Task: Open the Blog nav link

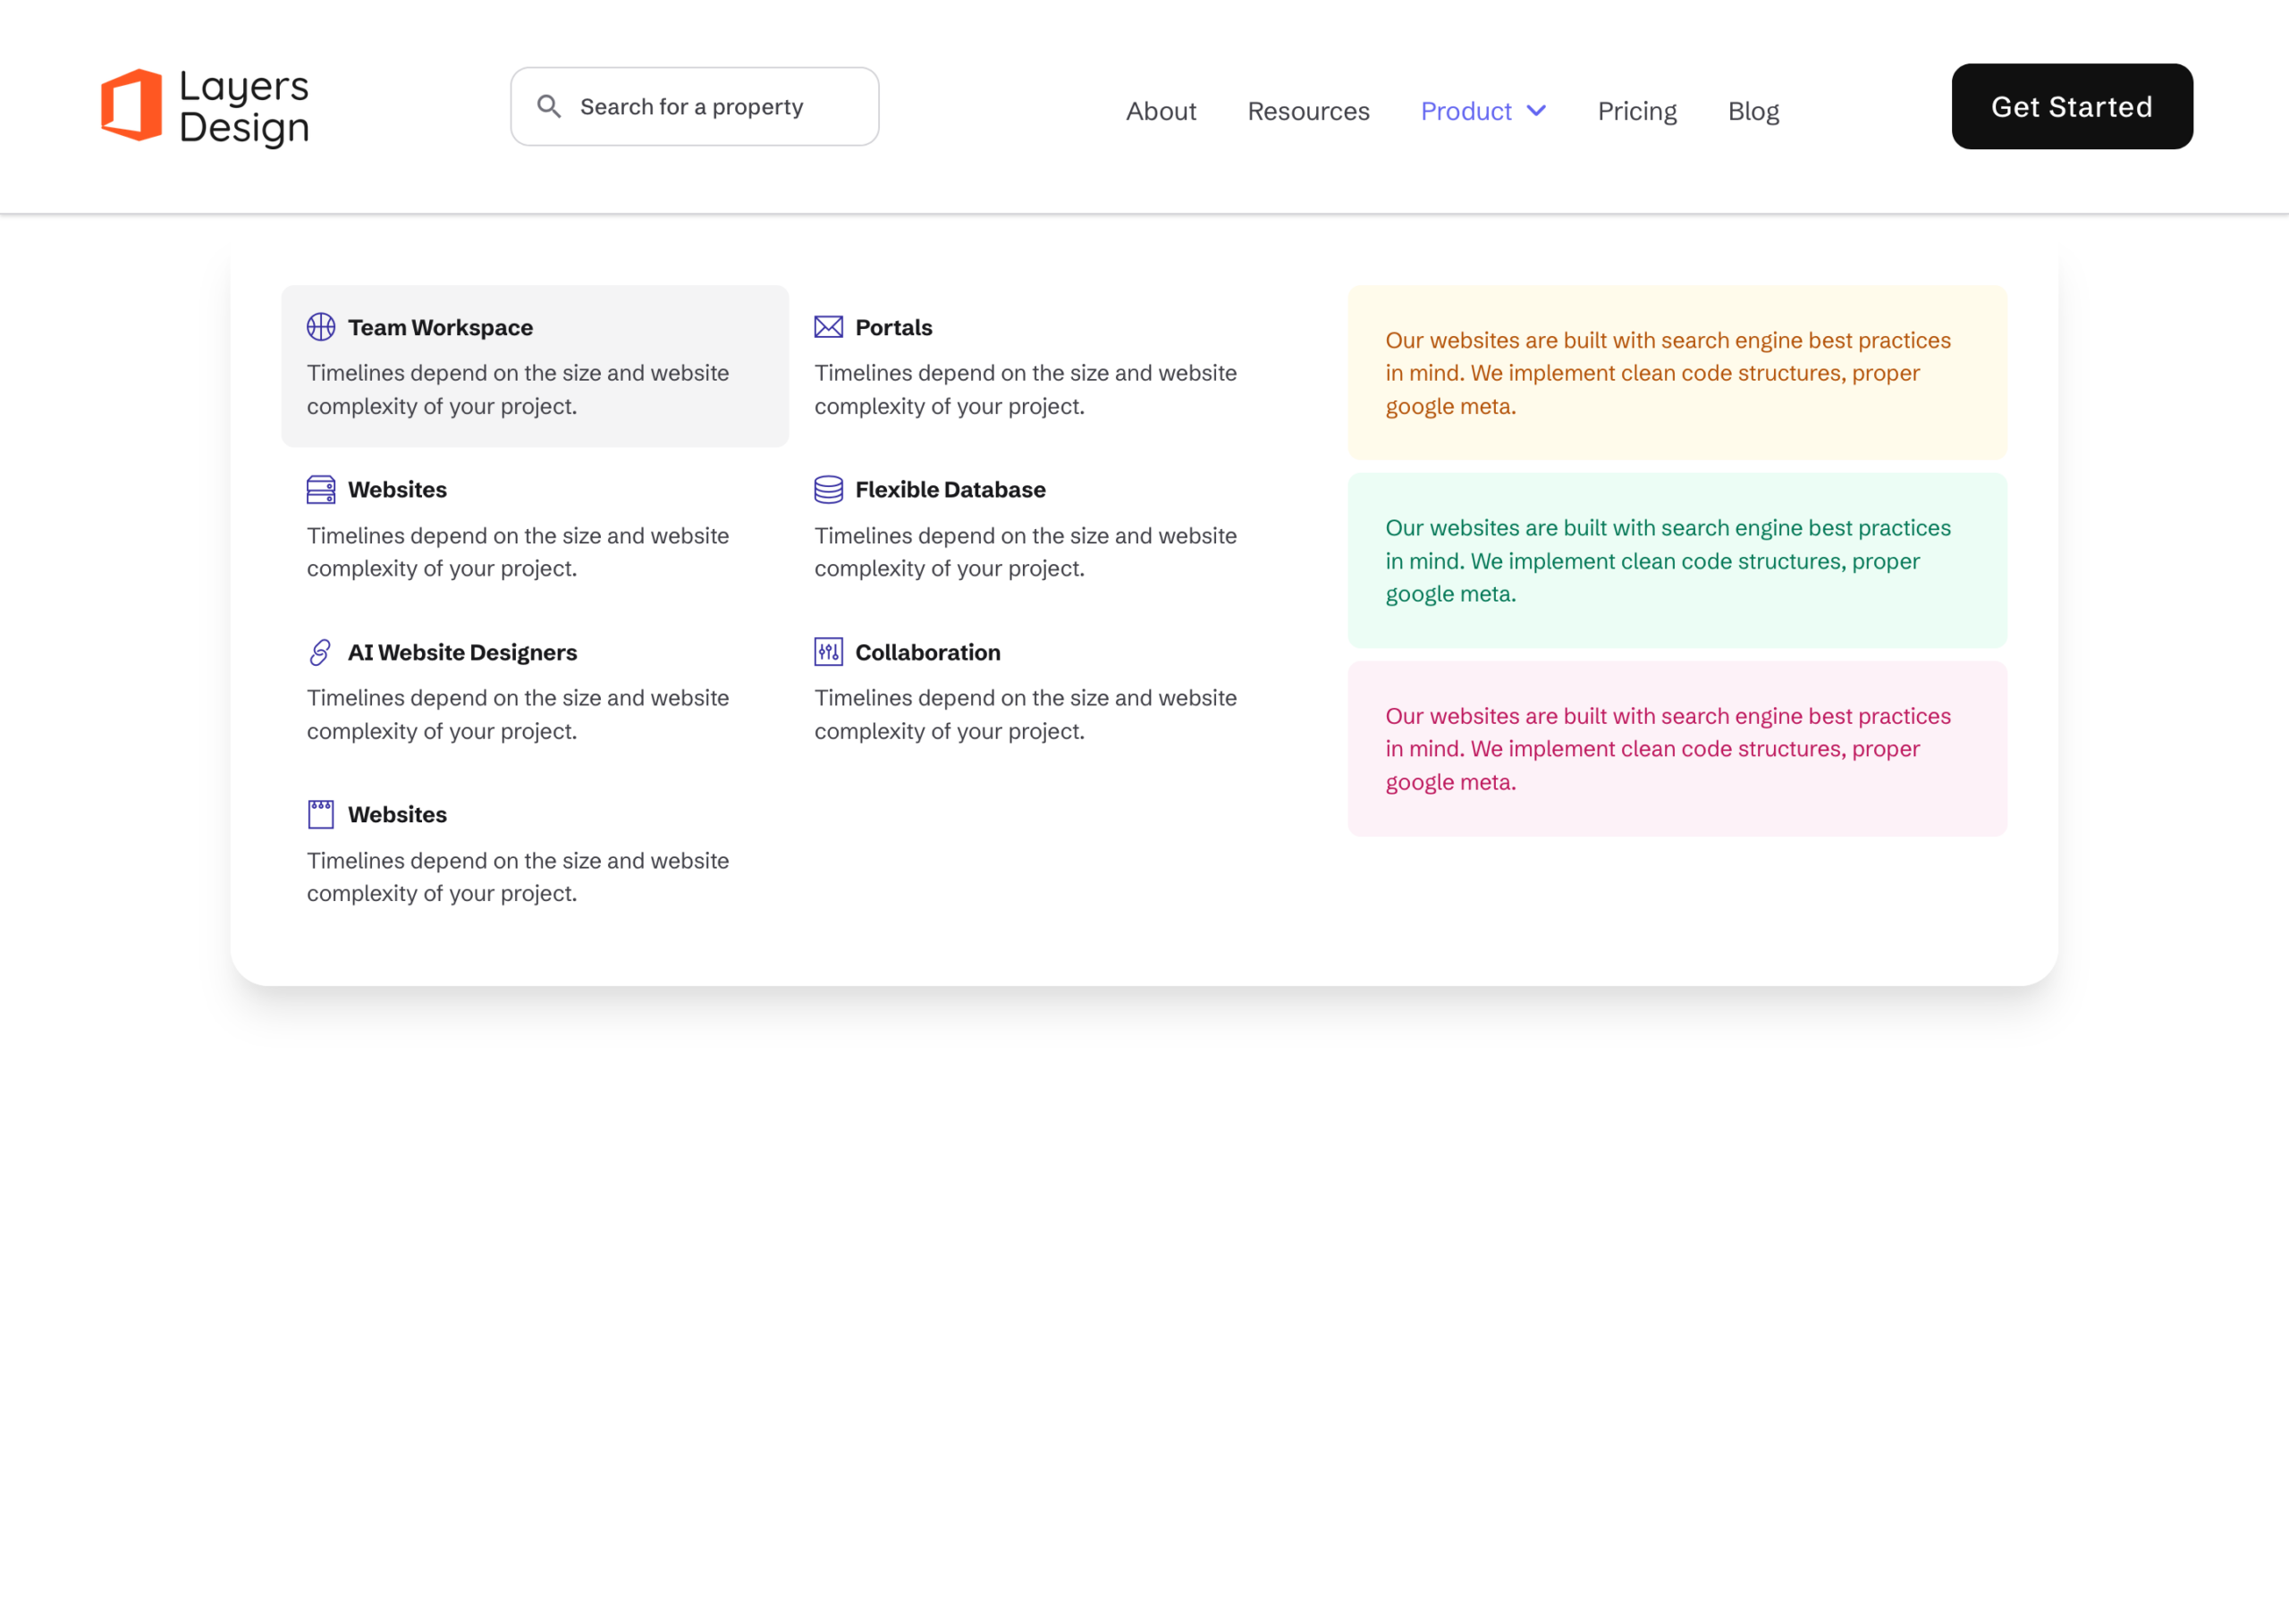Action: point(1753,111)
